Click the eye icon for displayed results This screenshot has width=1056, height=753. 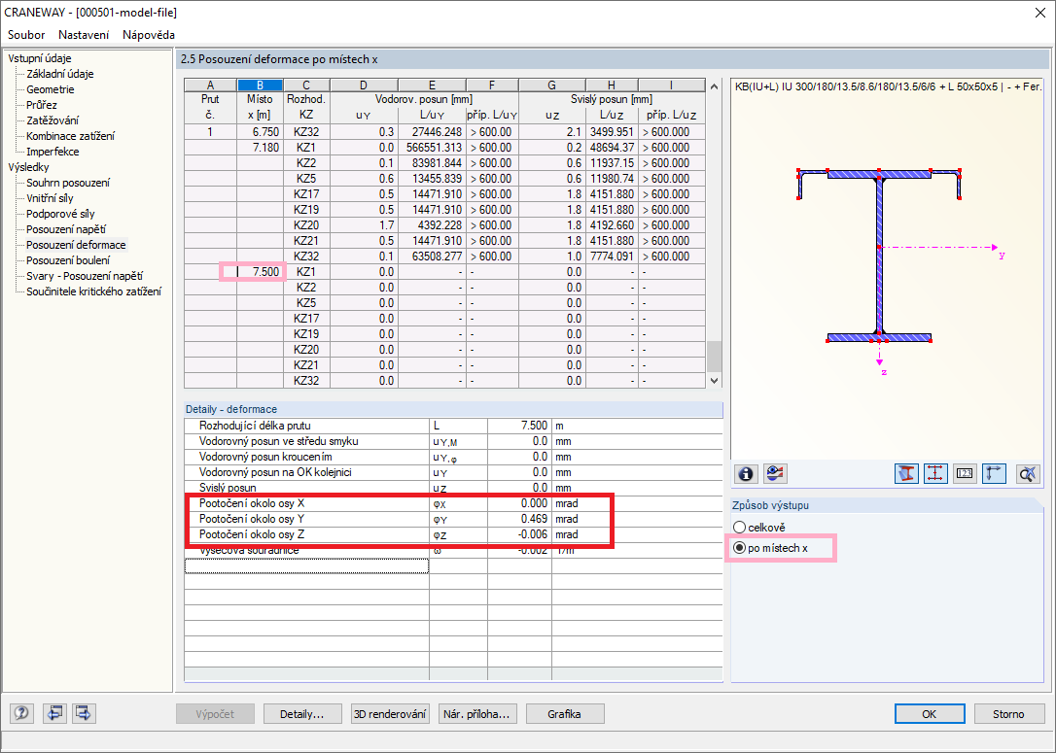(774, 474)
